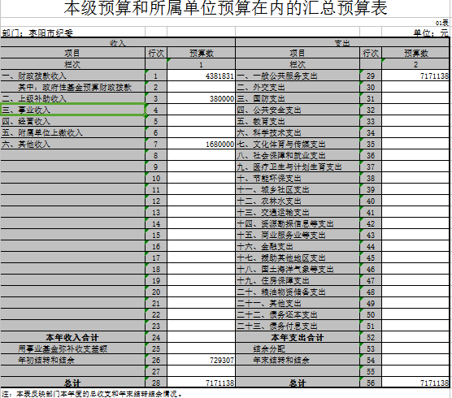The width and height of the screenshot is (452, 398).
Task: Click the 二、外交支出 cell
Action: [x=298, y=87]
